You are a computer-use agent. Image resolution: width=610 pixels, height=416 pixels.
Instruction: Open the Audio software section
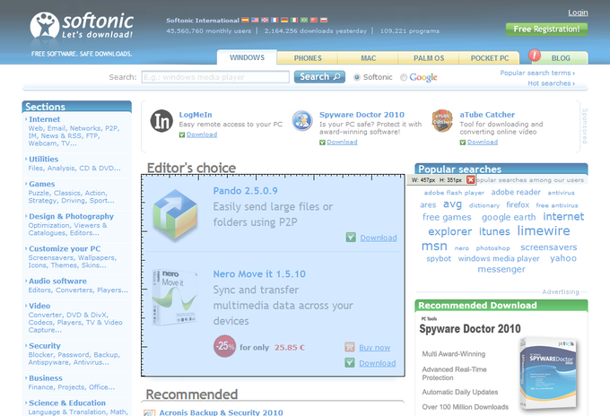[x=57, y=281]
